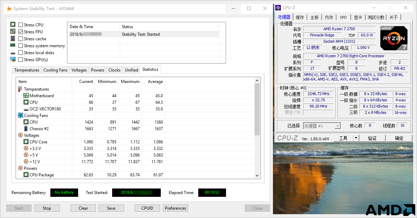The image size is (417, 218).
Task: Click the drive icon next to OCZ-VECTOR180
Action: tap(26, 109)
